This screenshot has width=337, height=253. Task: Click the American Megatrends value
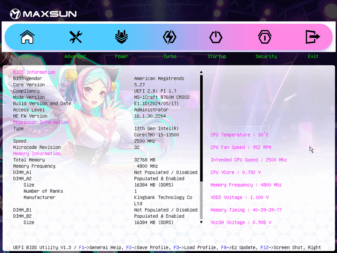(159, 79)
